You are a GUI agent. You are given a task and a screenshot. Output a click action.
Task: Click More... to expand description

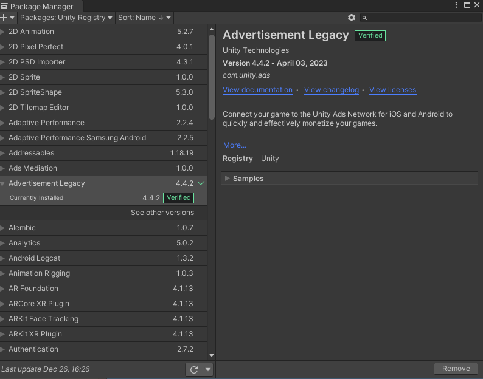234,145
